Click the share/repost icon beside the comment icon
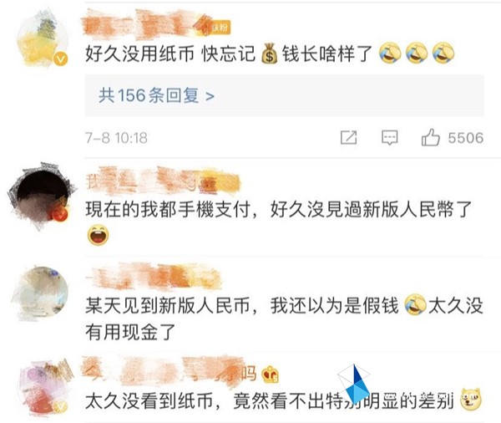The width and height of the screenshot is (501, 423). coord(348,138)
